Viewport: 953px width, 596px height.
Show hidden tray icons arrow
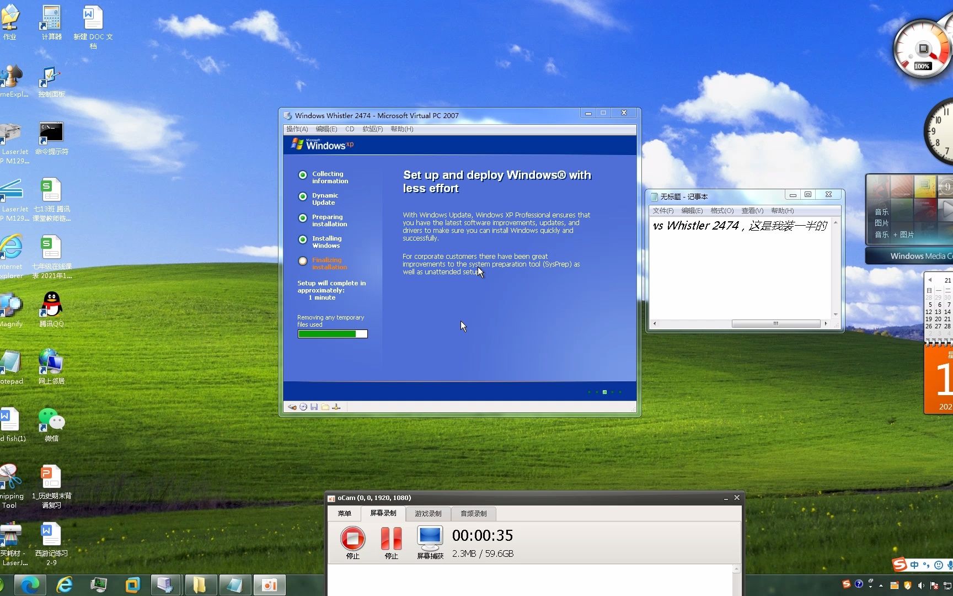[881, 586]
